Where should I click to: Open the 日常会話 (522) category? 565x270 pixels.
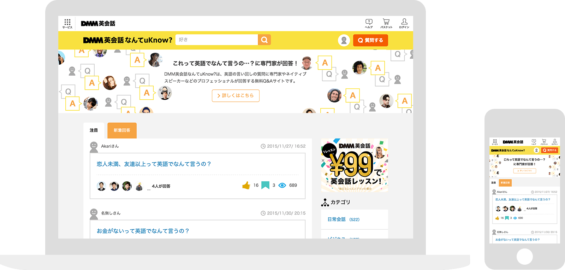(x=343, y=219)
